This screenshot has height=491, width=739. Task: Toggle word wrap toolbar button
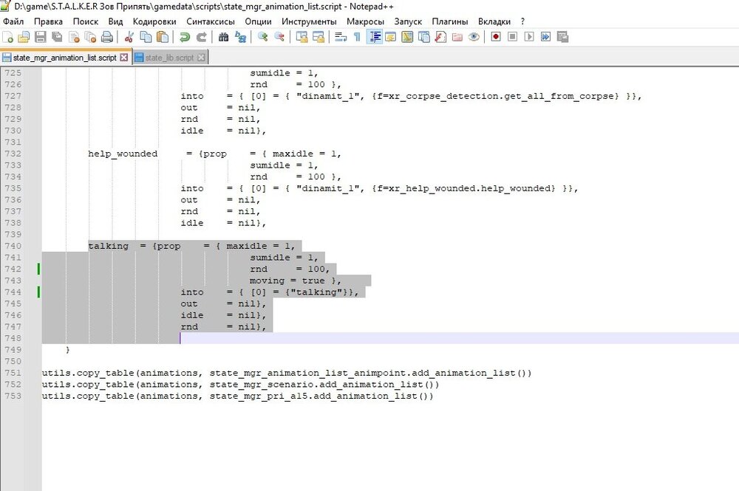pos(340,37)
